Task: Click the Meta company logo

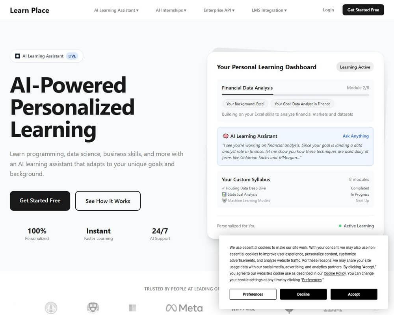Action: pyautogui.click(x=184, y=308)
